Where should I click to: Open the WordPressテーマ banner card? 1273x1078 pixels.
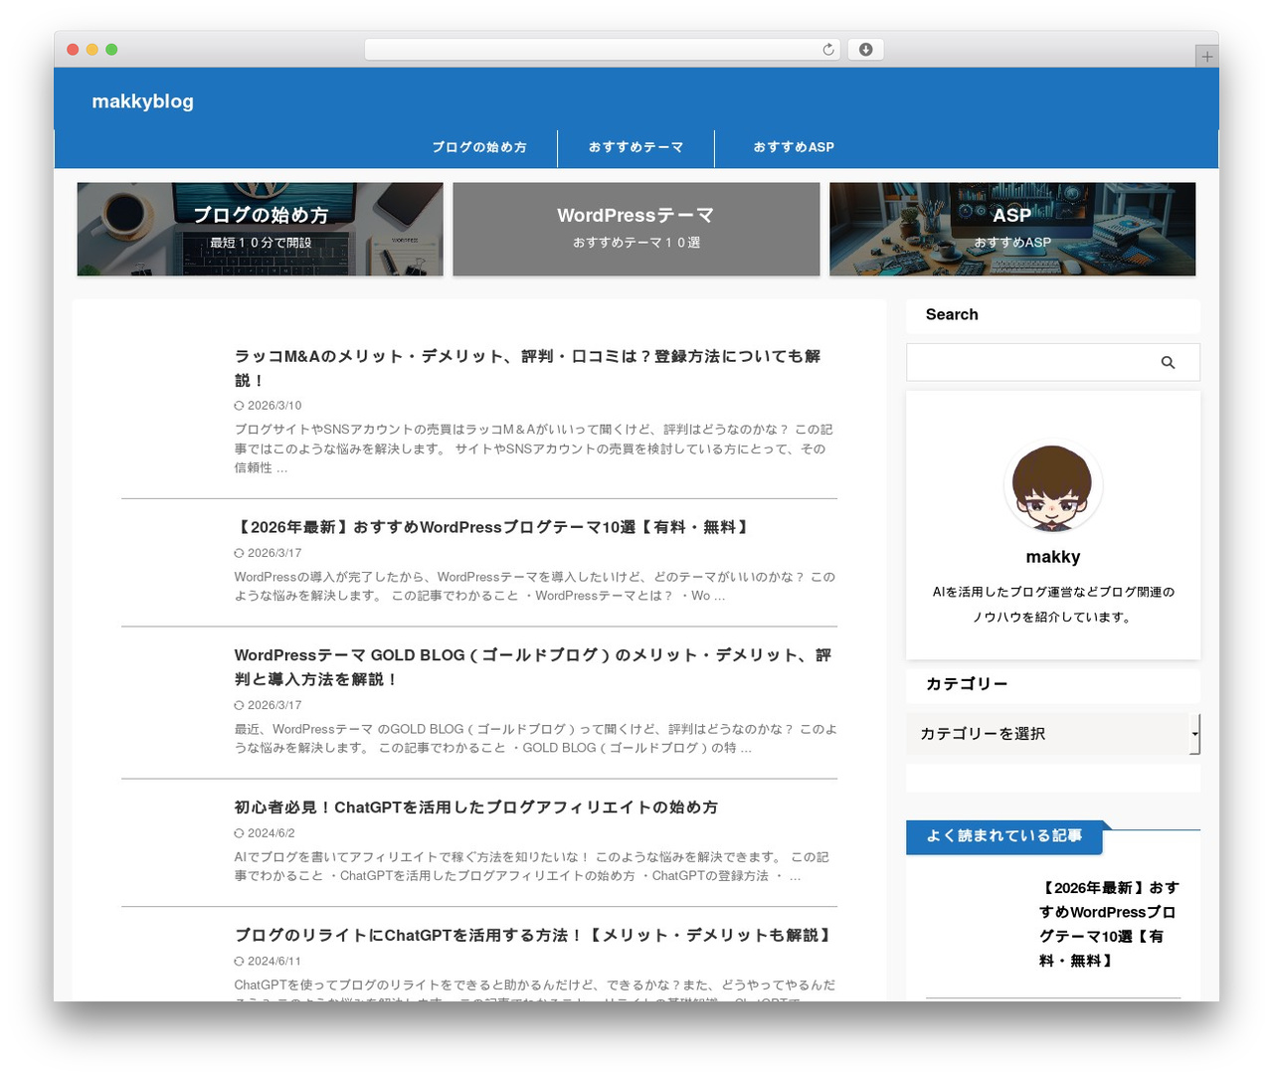[636, 229]
